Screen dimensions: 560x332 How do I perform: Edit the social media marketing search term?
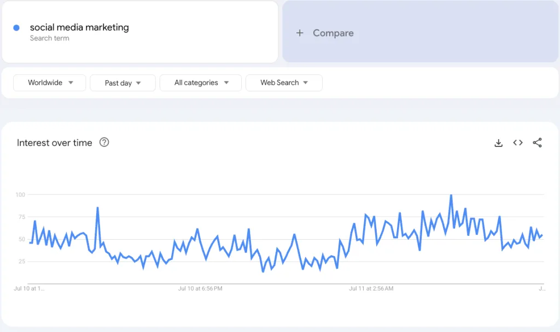tap(79, 27)
